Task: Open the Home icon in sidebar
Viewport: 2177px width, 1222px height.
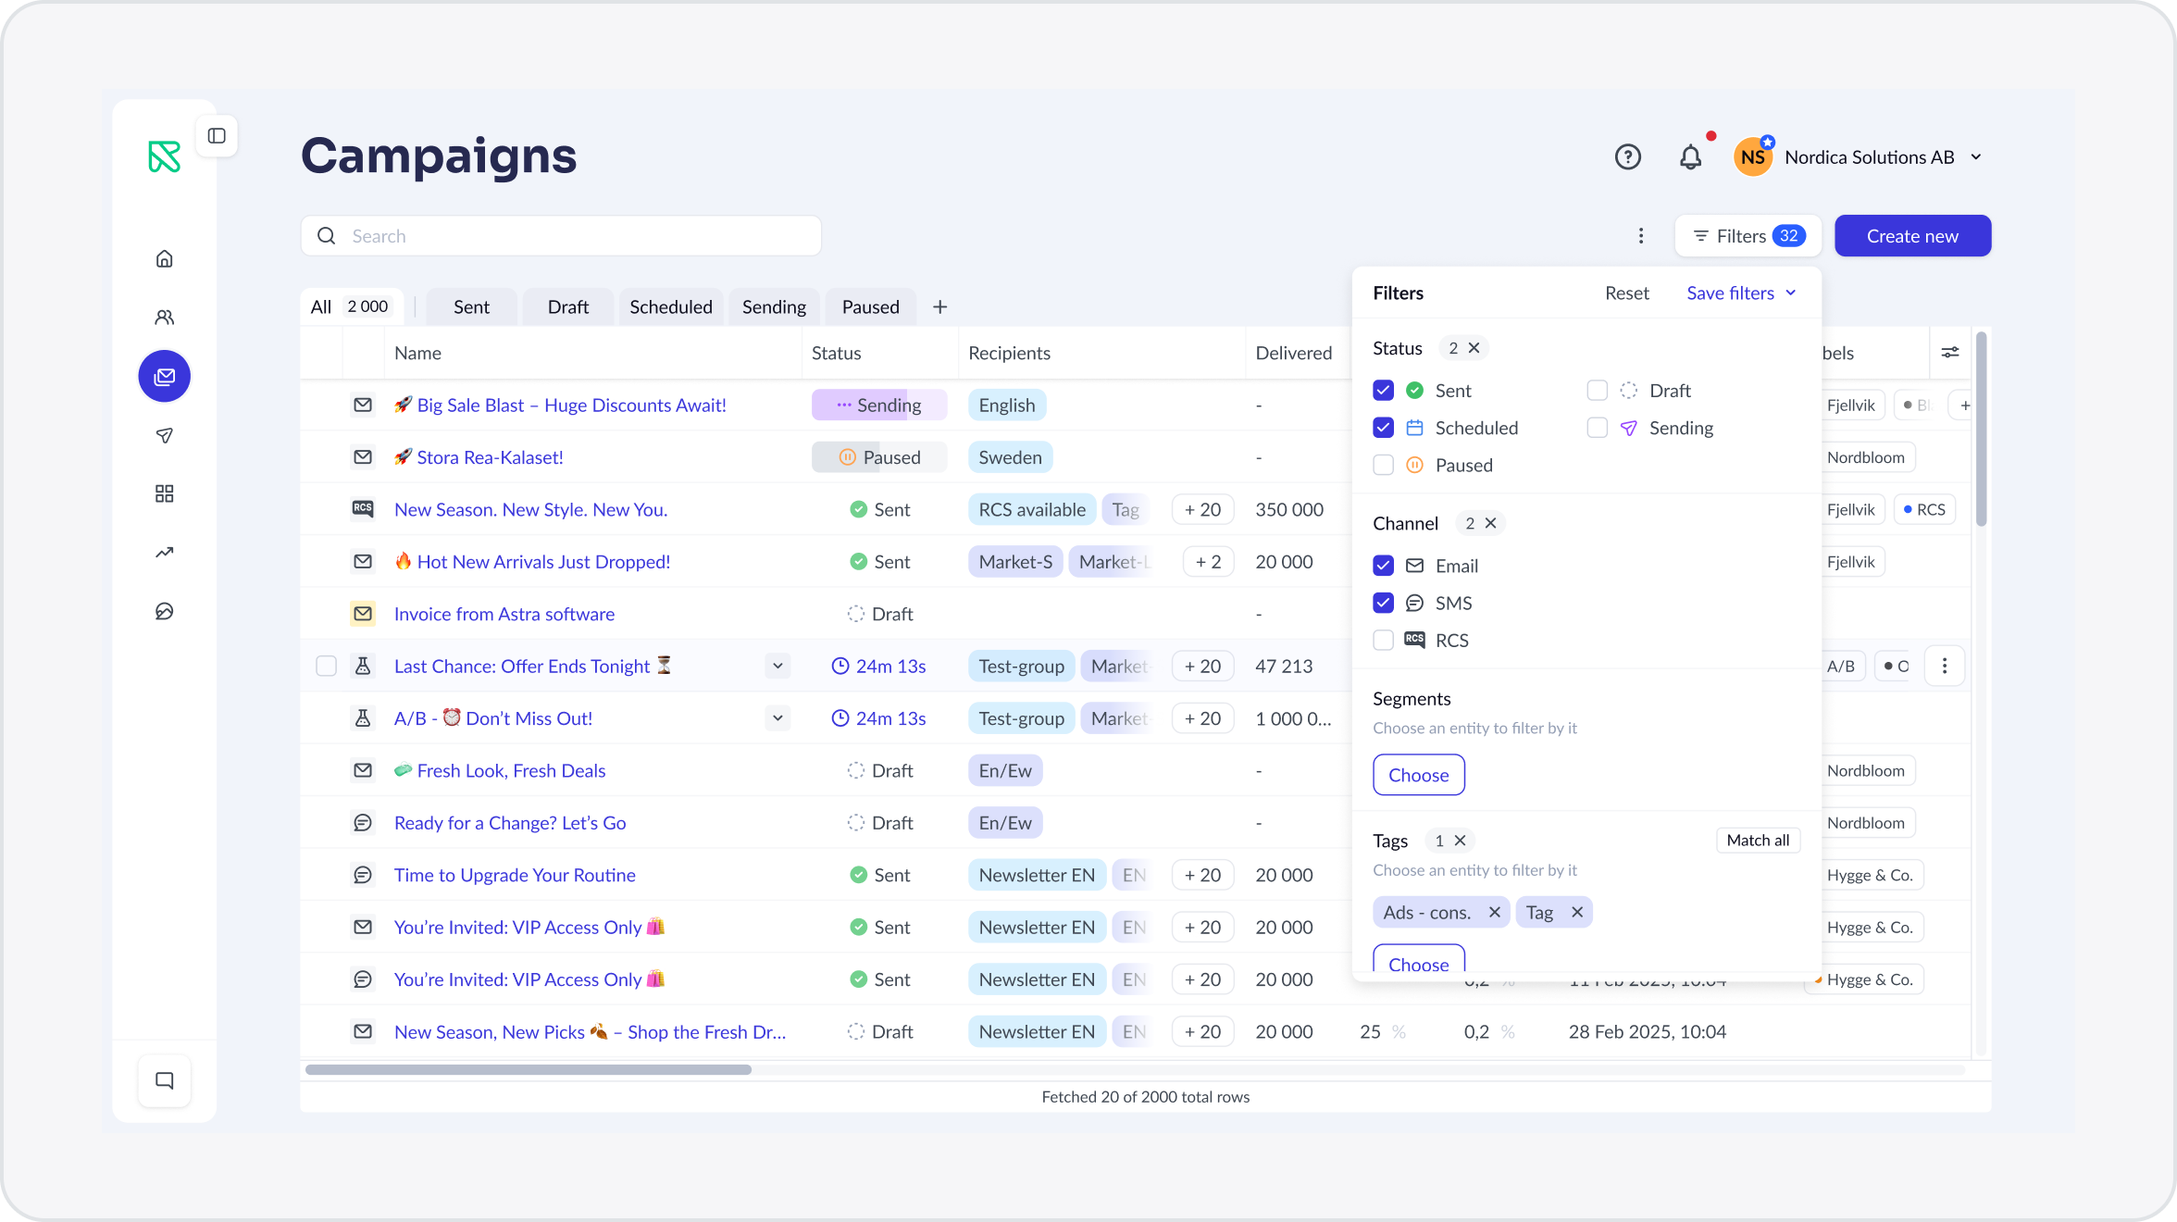Action: (x=165, y=259)
